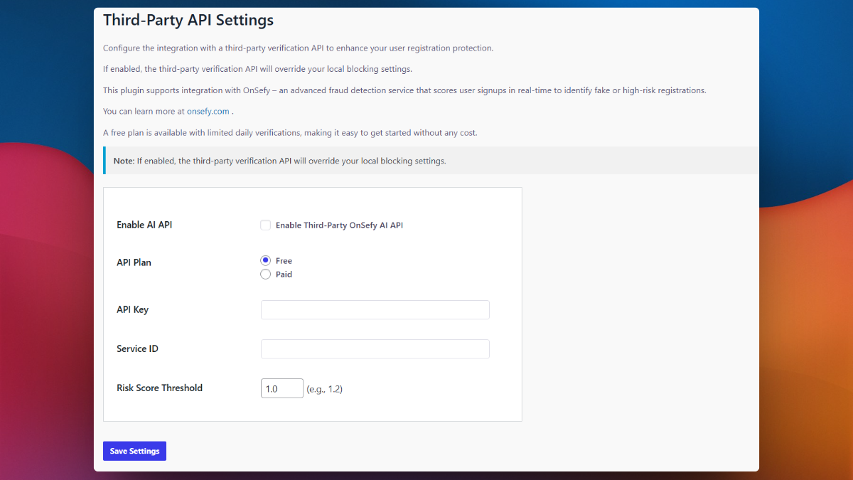This screenshot has height=480, width=853.
Task: Click the Paid label text
Action: pyautogui.click(x=284, y=274)
